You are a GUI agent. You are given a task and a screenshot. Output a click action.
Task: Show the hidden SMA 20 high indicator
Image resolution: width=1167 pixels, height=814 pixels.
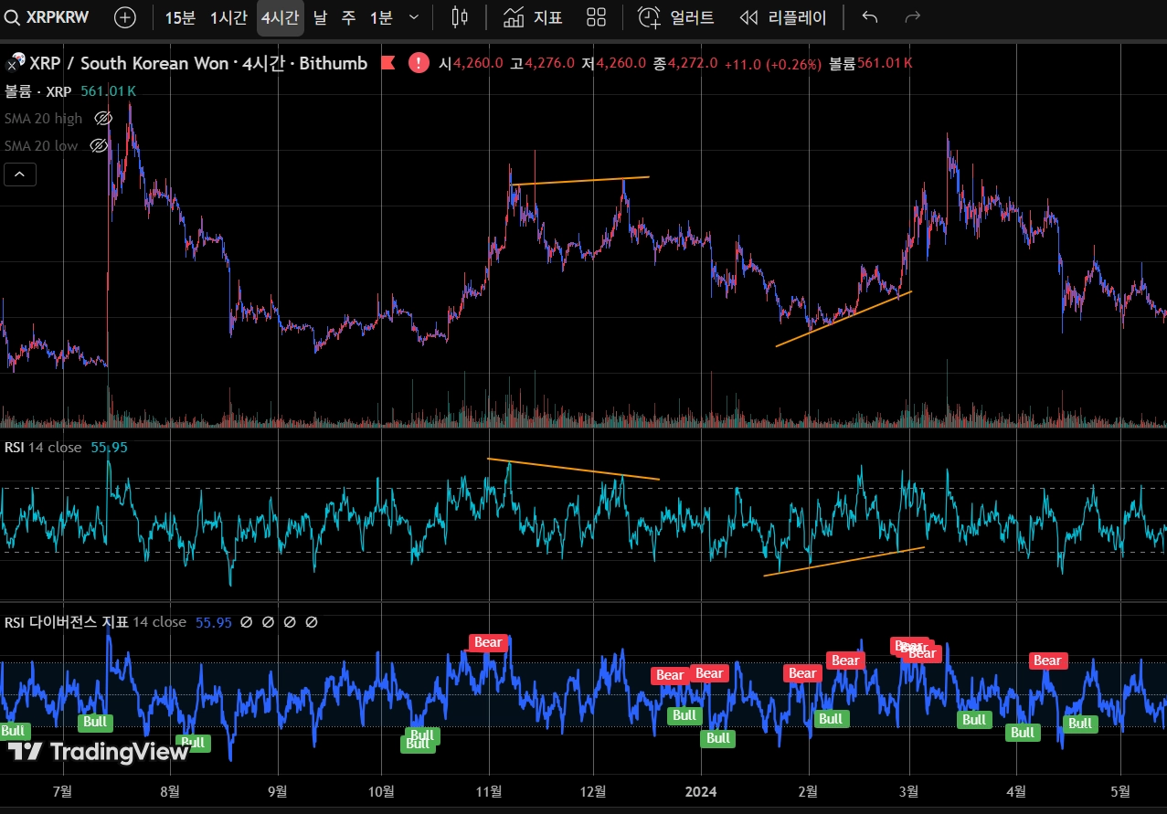[103, 119]
